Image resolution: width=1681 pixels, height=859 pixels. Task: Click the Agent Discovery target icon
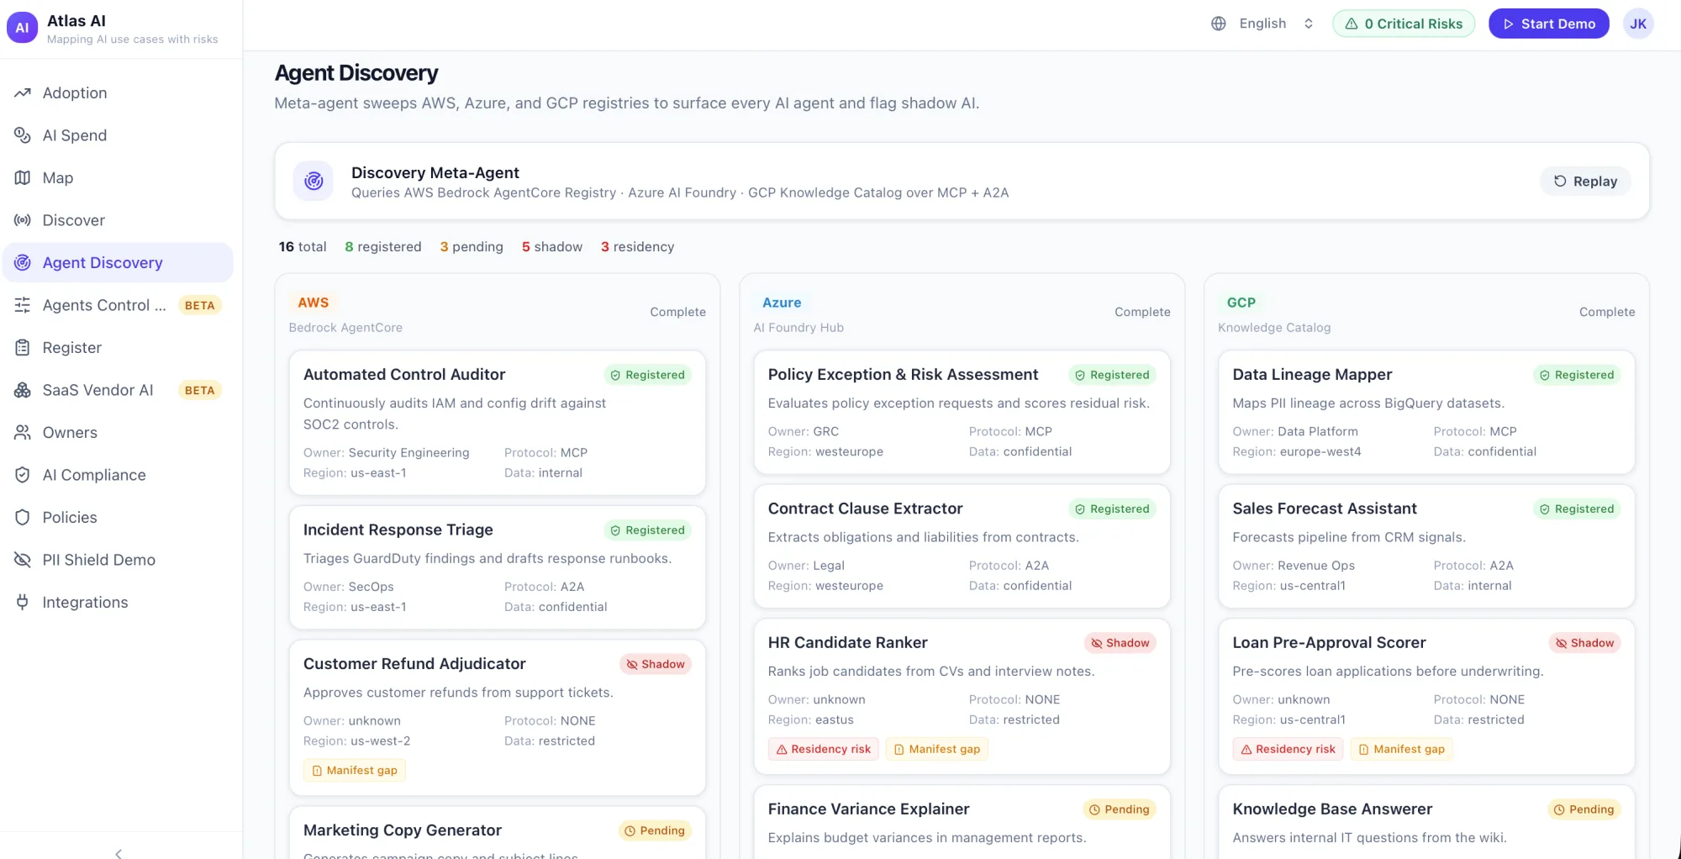pyautogui.click(x=23, y=262)
